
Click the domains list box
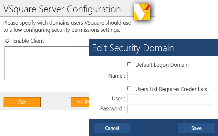point(47,63)
